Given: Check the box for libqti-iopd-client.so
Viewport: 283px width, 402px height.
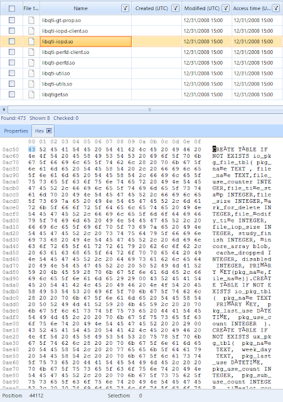Looking at the screenshot, I should (12, 31).
